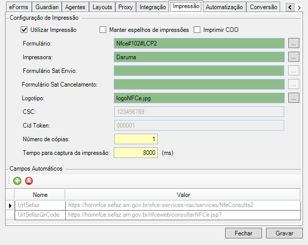Check the Imprimir COO option
The width and height of the screenshot is (308, 245).
pos(197,30)
